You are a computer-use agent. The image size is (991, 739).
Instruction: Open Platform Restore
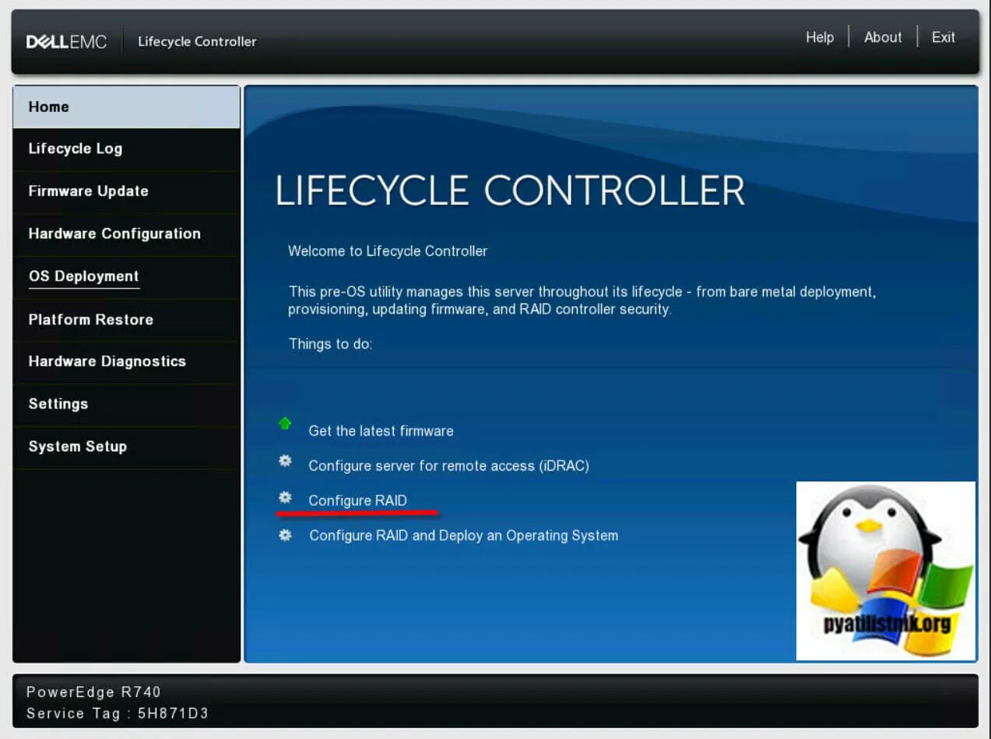tap(126, 320)
